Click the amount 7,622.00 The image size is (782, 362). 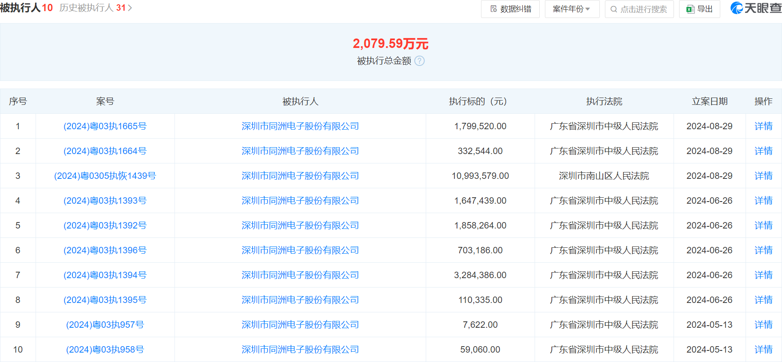coord(480,325)
